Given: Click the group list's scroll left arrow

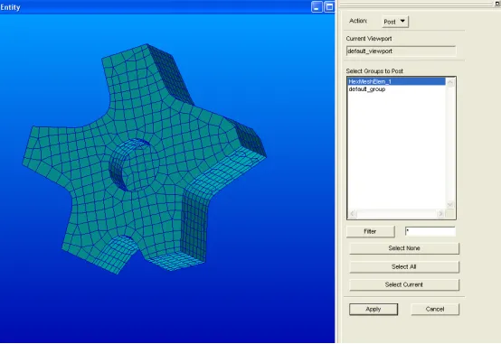Looking at the screenshot, I should [353, 214].
